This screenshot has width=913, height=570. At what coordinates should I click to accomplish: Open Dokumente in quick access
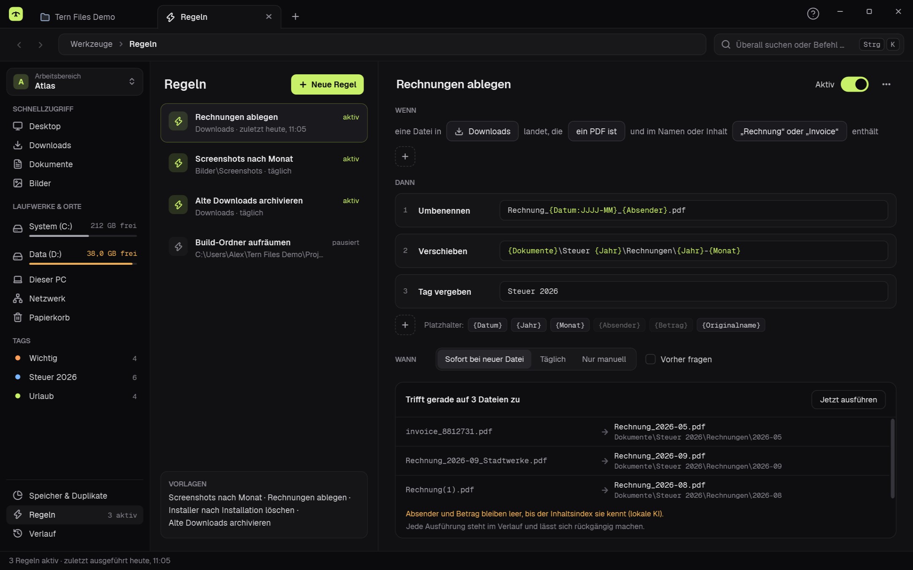pos(75,164)
